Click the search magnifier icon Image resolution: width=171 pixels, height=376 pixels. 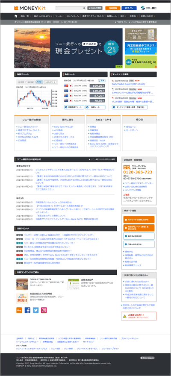[x=84, y=8]
